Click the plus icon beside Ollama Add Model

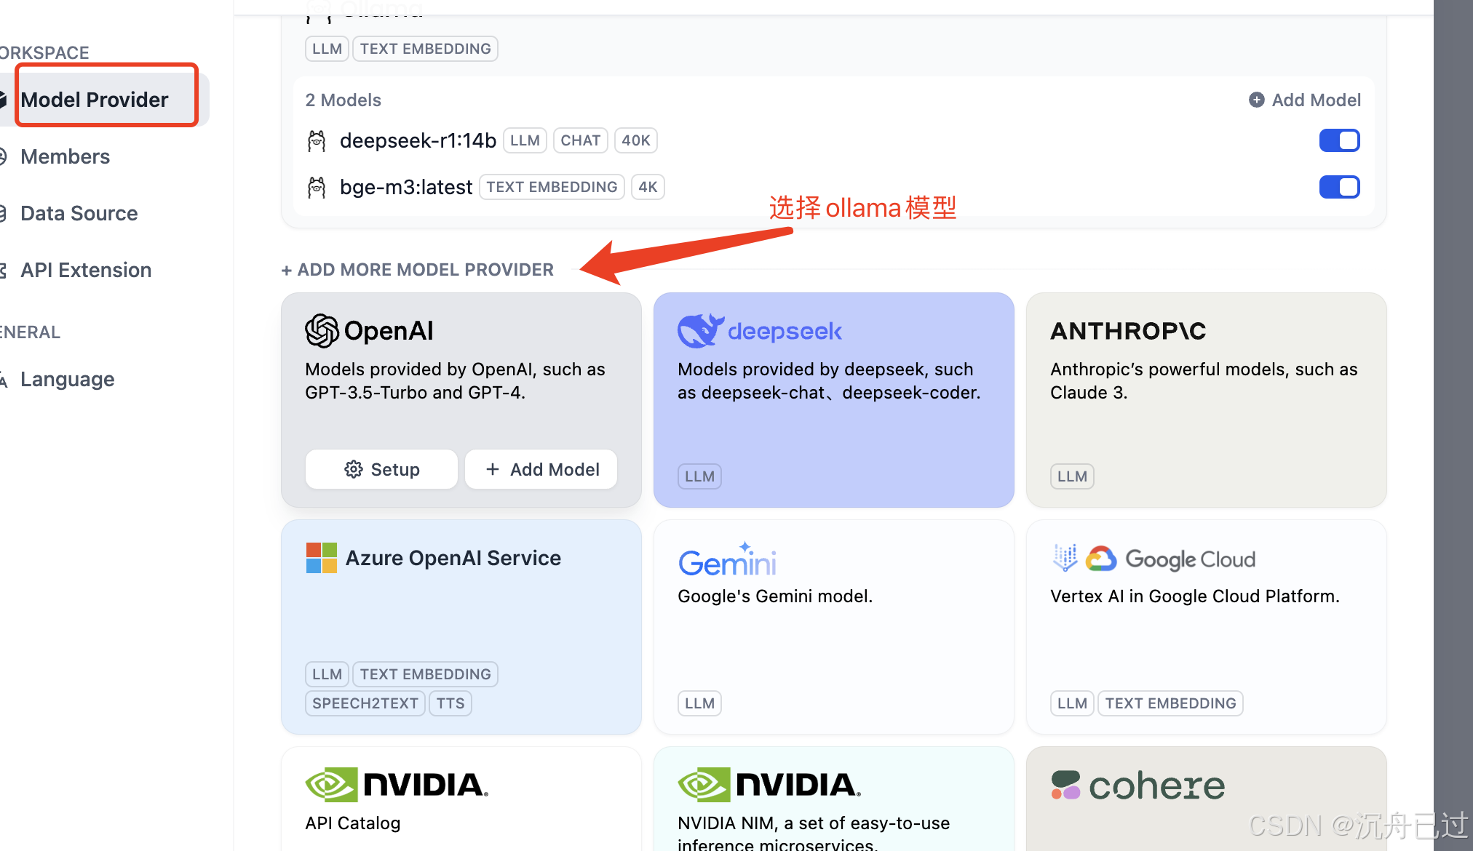[1257, 100]
